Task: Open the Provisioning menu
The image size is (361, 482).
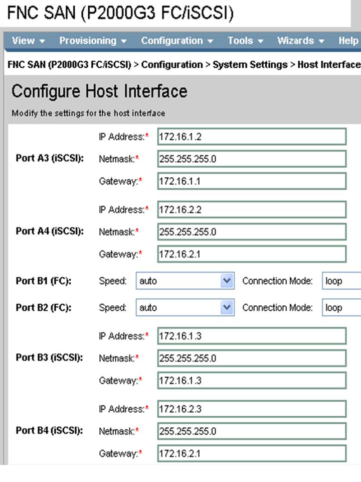Action: (88, 41)
